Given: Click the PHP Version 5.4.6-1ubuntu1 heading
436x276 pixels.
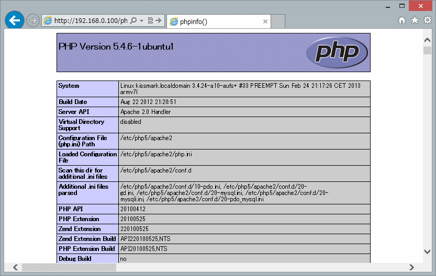Looking at the screenshot, I should (116, 47).
